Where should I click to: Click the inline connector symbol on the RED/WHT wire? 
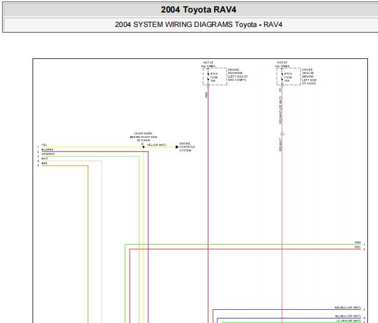click(282, 134)
